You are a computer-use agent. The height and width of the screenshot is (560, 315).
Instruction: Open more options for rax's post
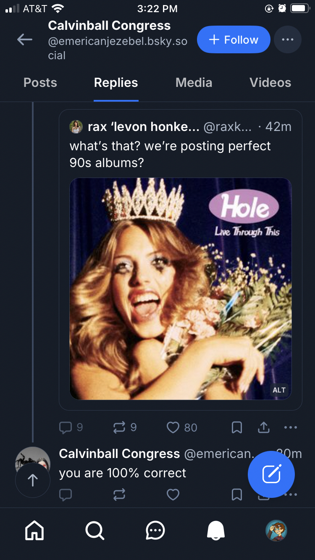click(x=290, y=427)
